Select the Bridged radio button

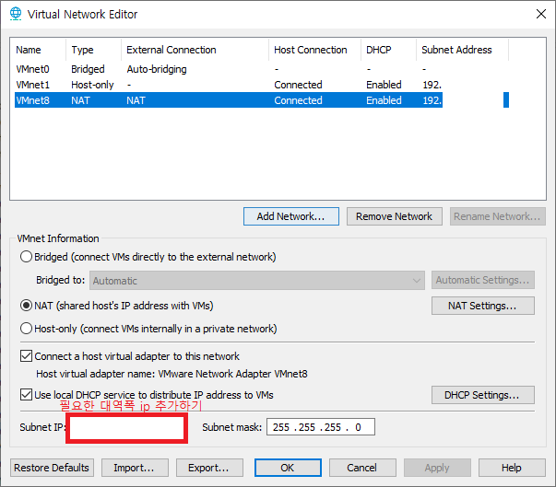(x=26, y=257)
